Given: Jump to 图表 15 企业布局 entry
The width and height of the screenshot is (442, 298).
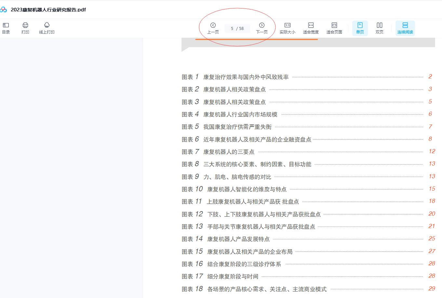Looking at the screenshot, I should coord(249,252).
